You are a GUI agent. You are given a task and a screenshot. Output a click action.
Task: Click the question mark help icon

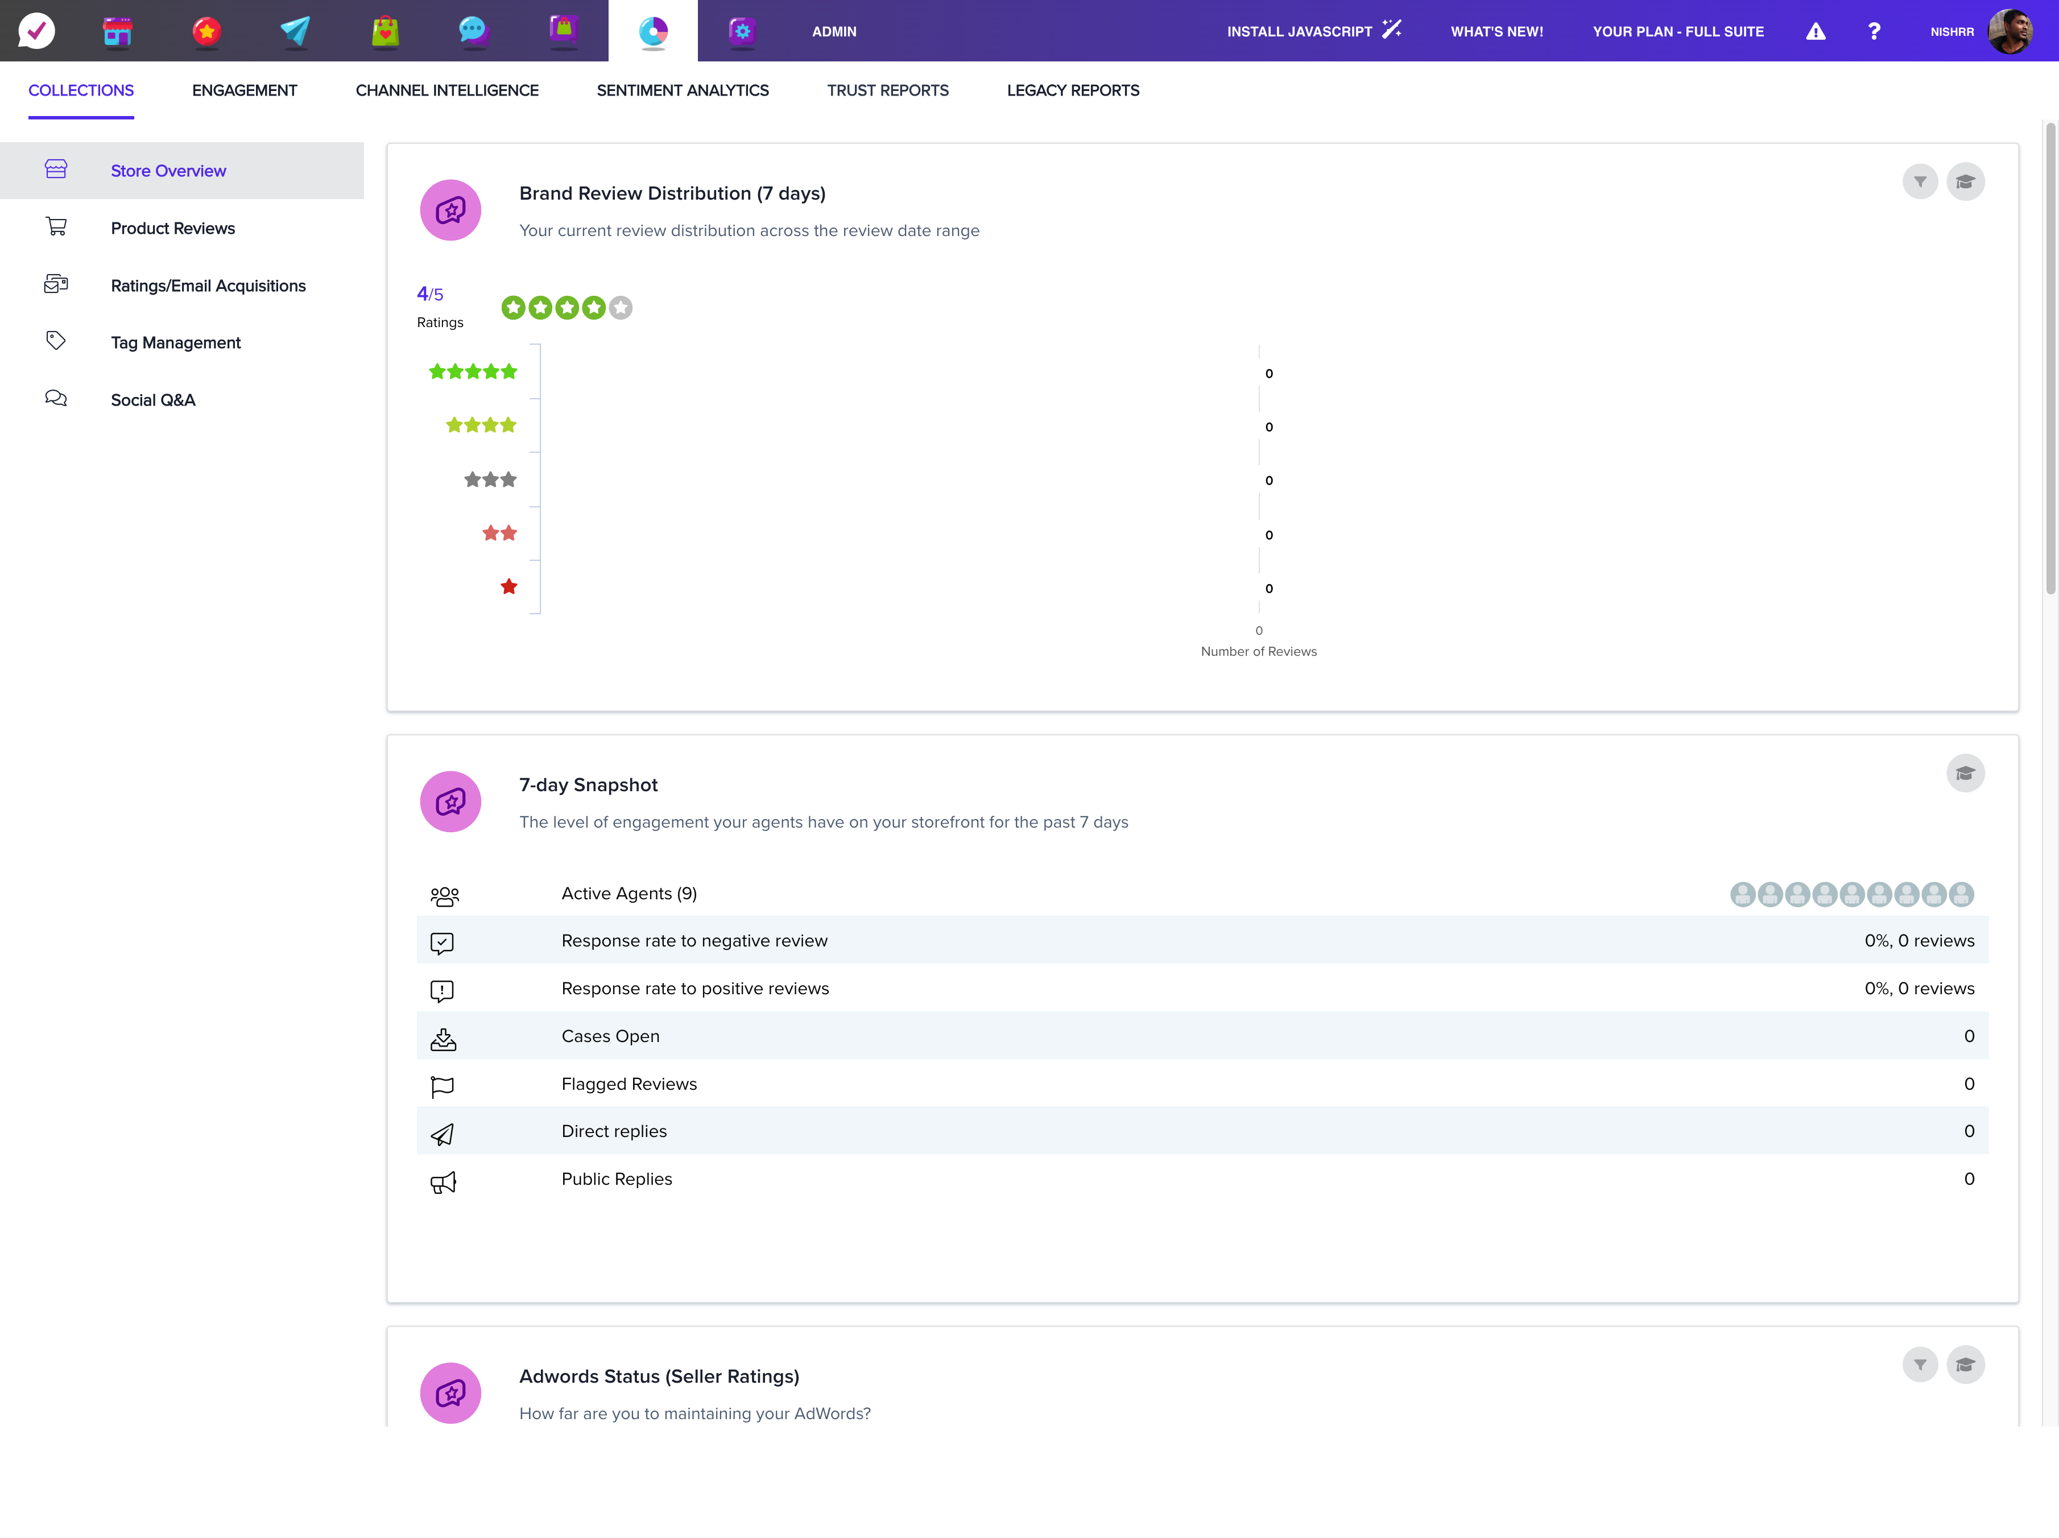click(1874, 32)
